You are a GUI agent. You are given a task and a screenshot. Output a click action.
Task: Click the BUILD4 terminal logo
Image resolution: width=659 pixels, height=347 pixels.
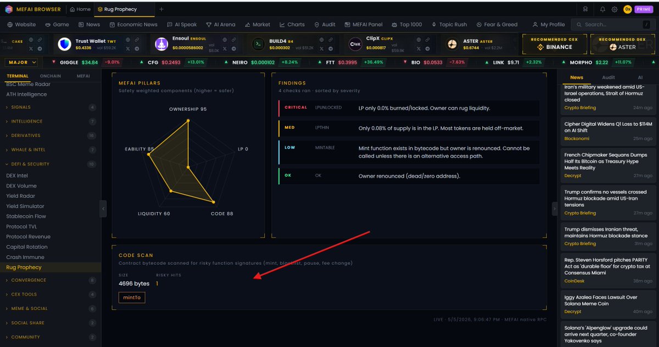coord(258,44)
